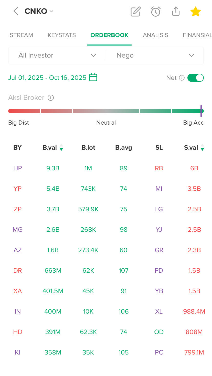This screenshot has width=212, height=376.
Task: Open the ANALISIS tab
Action: click(155, 35)
